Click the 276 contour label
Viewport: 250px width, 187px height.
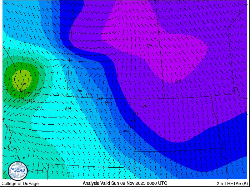click(x=136, y=114)
